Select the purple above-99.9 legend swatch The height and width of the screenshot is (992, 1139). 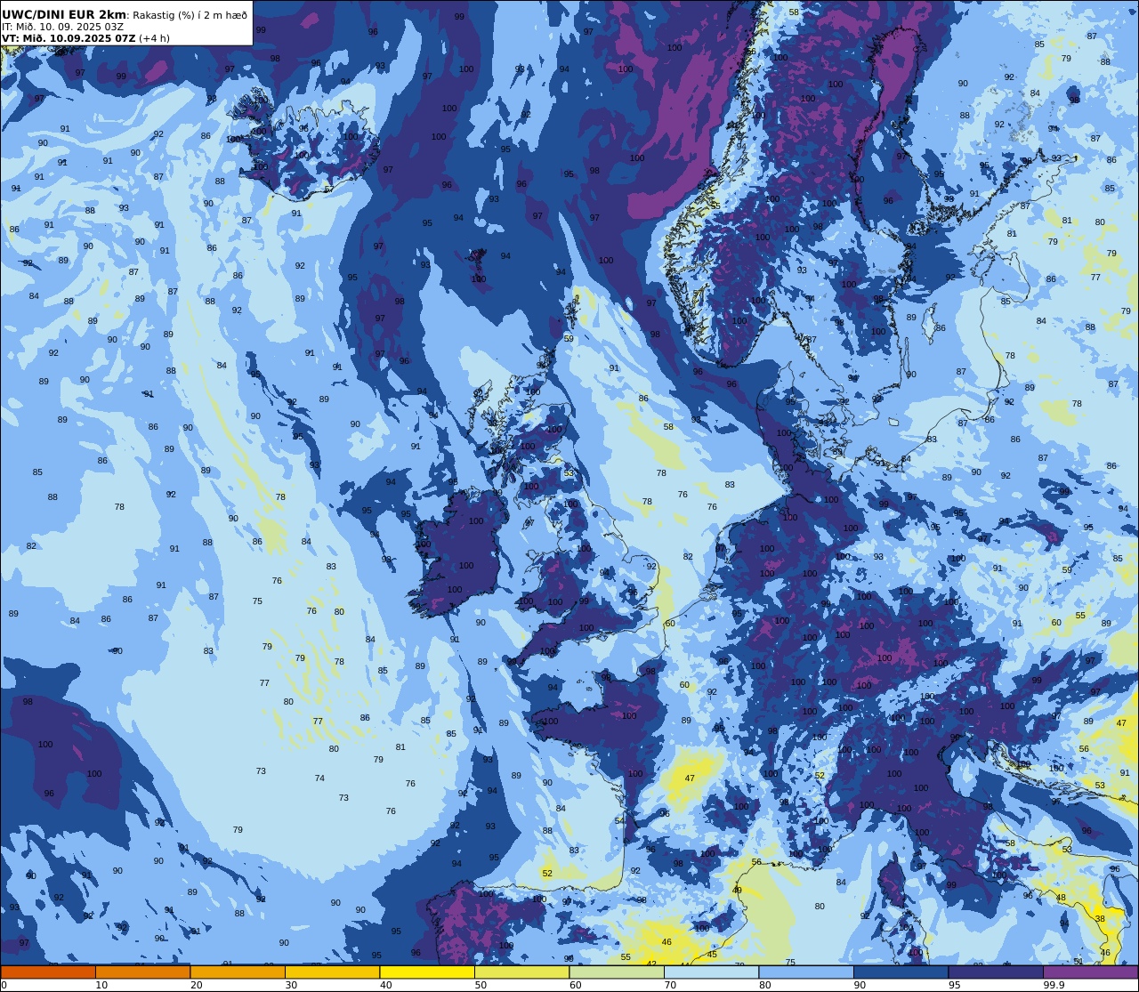[1090, 972]
